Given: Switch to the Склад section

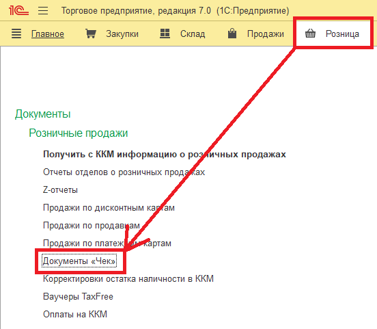Looking at the screenshot, I should coord(193,34).
